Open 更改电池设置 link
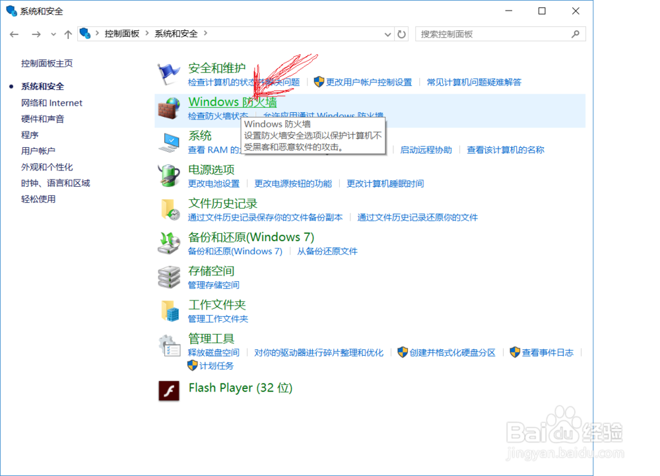The height and width of the screenshot is (476, 660). click(213, 184)
